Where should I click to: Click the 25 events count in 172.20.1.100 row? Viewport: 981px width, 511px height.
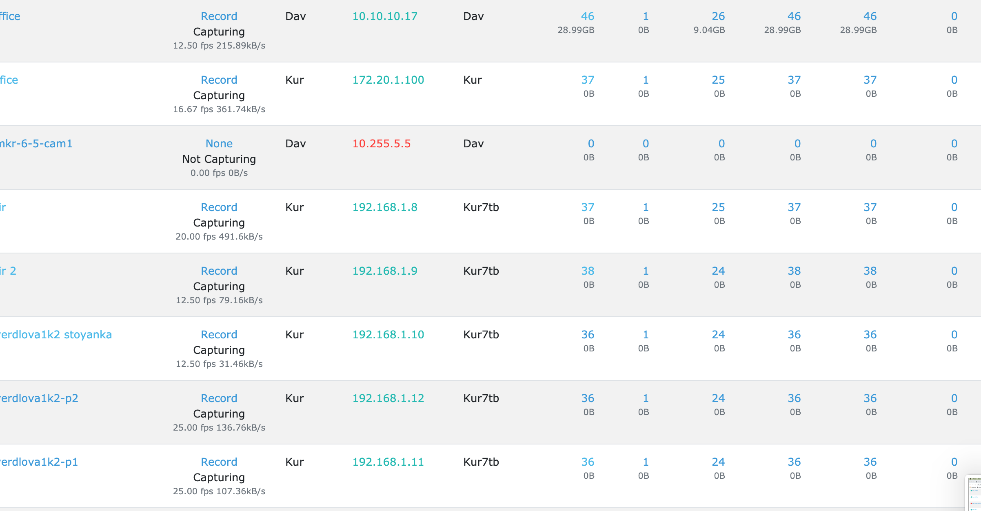pyautogui.click(x=718, y=80)
